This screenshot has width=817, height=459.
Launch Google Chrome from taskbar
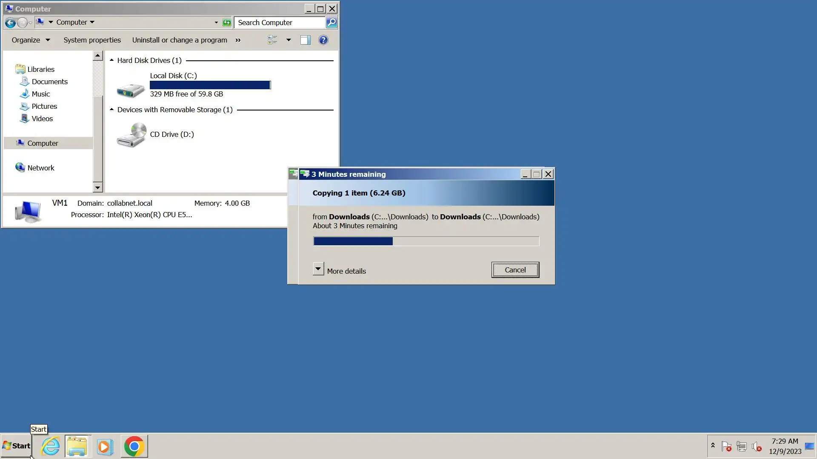tap(134, 446)
